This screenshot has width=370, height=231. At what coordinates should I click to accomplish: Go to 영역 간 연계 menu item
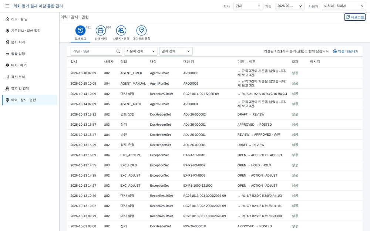pos(30,88)
